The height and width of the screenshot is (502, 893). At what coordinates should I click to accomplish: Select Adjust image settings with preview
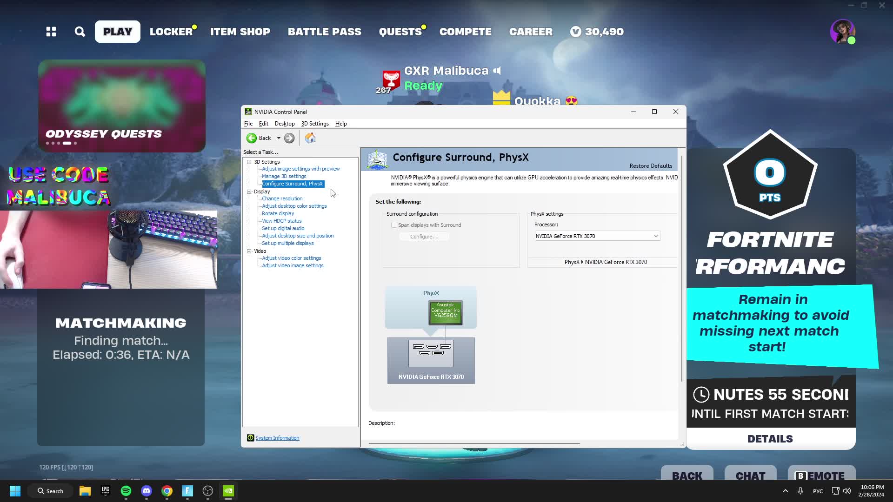tap(300, 169)
